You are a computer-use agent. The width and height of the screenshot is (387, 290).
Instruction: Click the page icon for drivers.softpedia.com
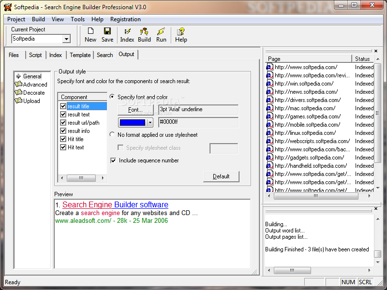(269, 100)
